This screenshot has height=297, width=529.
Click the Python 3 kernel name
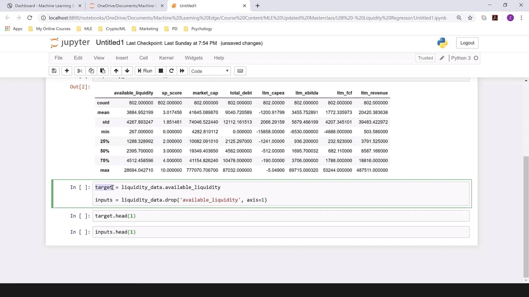tap(461, 58)
